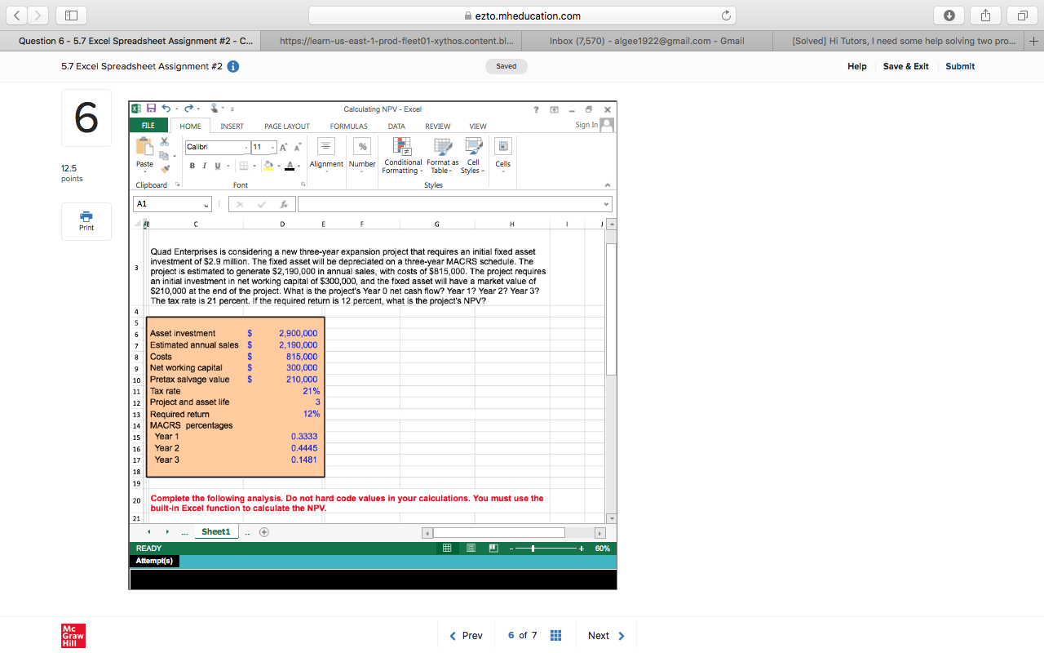Click the Touch/Mouse mode icon in quick access toolbar
The image size is (1044, 653).
(215, 109)
